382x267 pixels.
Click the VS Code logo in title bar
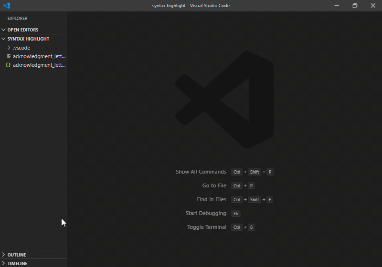click(x=7, y=5)
